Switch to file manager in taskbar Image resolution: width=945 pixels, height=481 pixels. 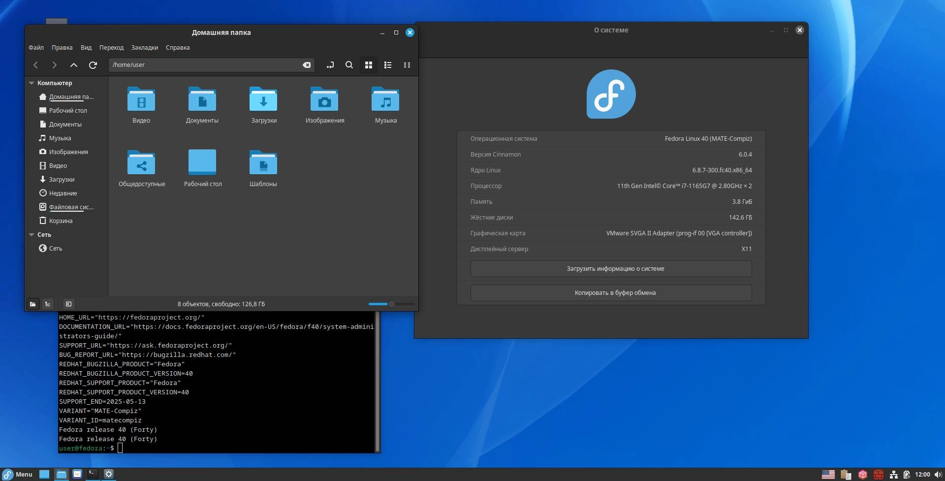click(x=61, y=474)
